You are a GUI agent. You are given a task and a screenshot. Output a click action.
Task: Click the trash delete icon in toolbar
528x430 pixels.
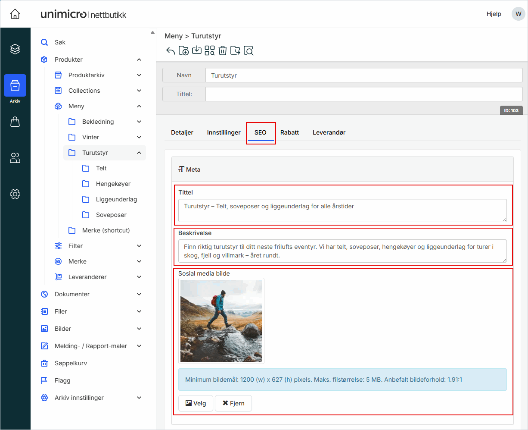coord(222,51)
